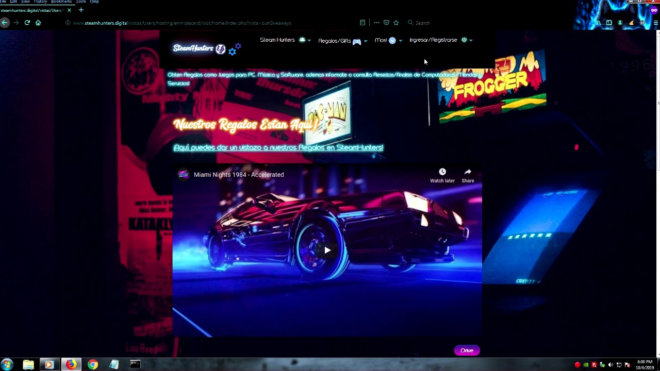
Task: Click the blue gears icon by logo
Action: tap(235, 49)
